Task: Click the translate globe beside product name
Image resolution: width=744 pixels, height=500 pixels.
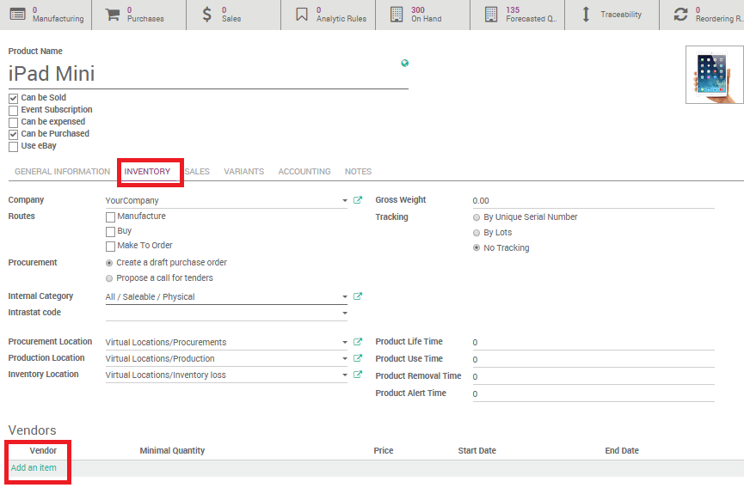Action: [404, 64]
